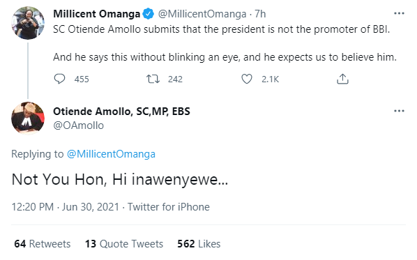Click the 12:20 PM · Jun 30, 2021 timestamp

(x=65, y=207)
